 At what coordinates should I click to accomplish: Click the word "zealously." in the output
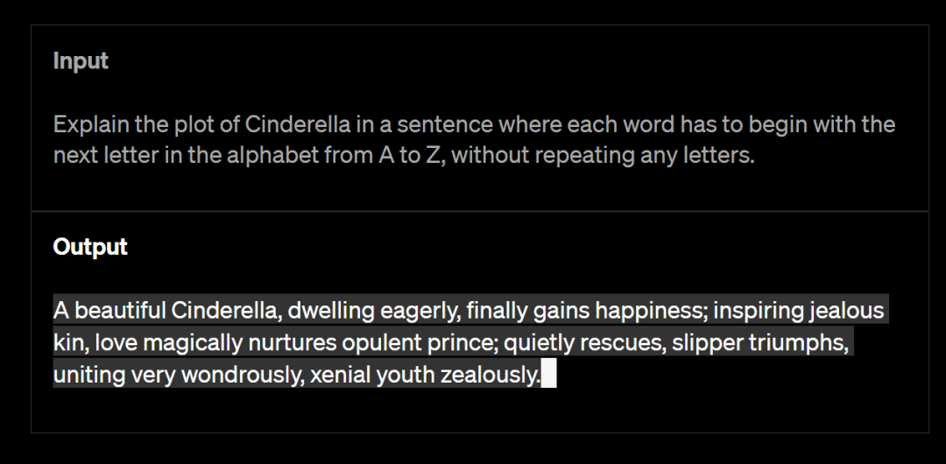pos(491,376)
